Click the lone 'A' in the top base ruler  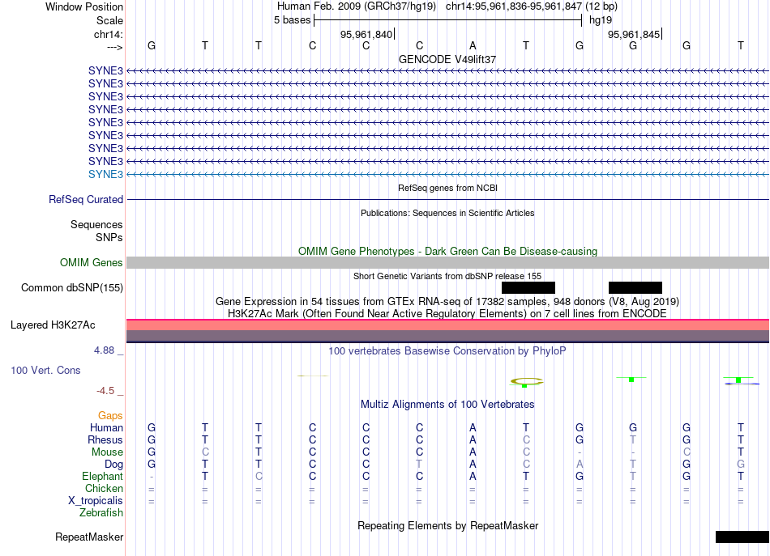click(473, 45)
